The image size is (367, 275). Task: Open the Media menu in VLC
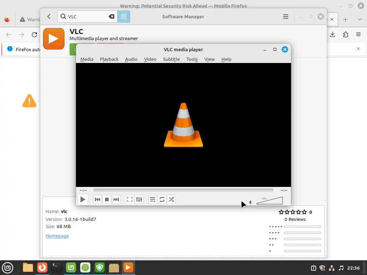coord(87,59)
